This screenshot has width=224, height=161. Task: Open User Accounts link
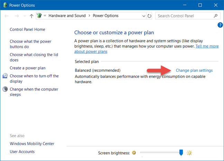[22, 152]
